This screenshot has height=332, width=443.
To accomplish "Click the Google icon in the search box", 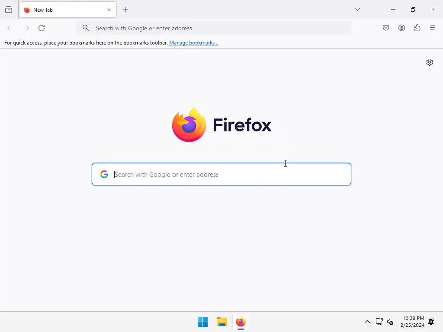I will click(x=104, y=174).
